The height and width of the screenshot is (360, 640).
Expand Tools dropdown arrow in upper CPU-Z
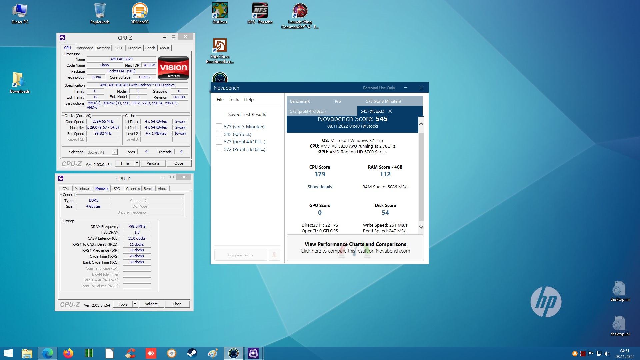tap(137, 163)
